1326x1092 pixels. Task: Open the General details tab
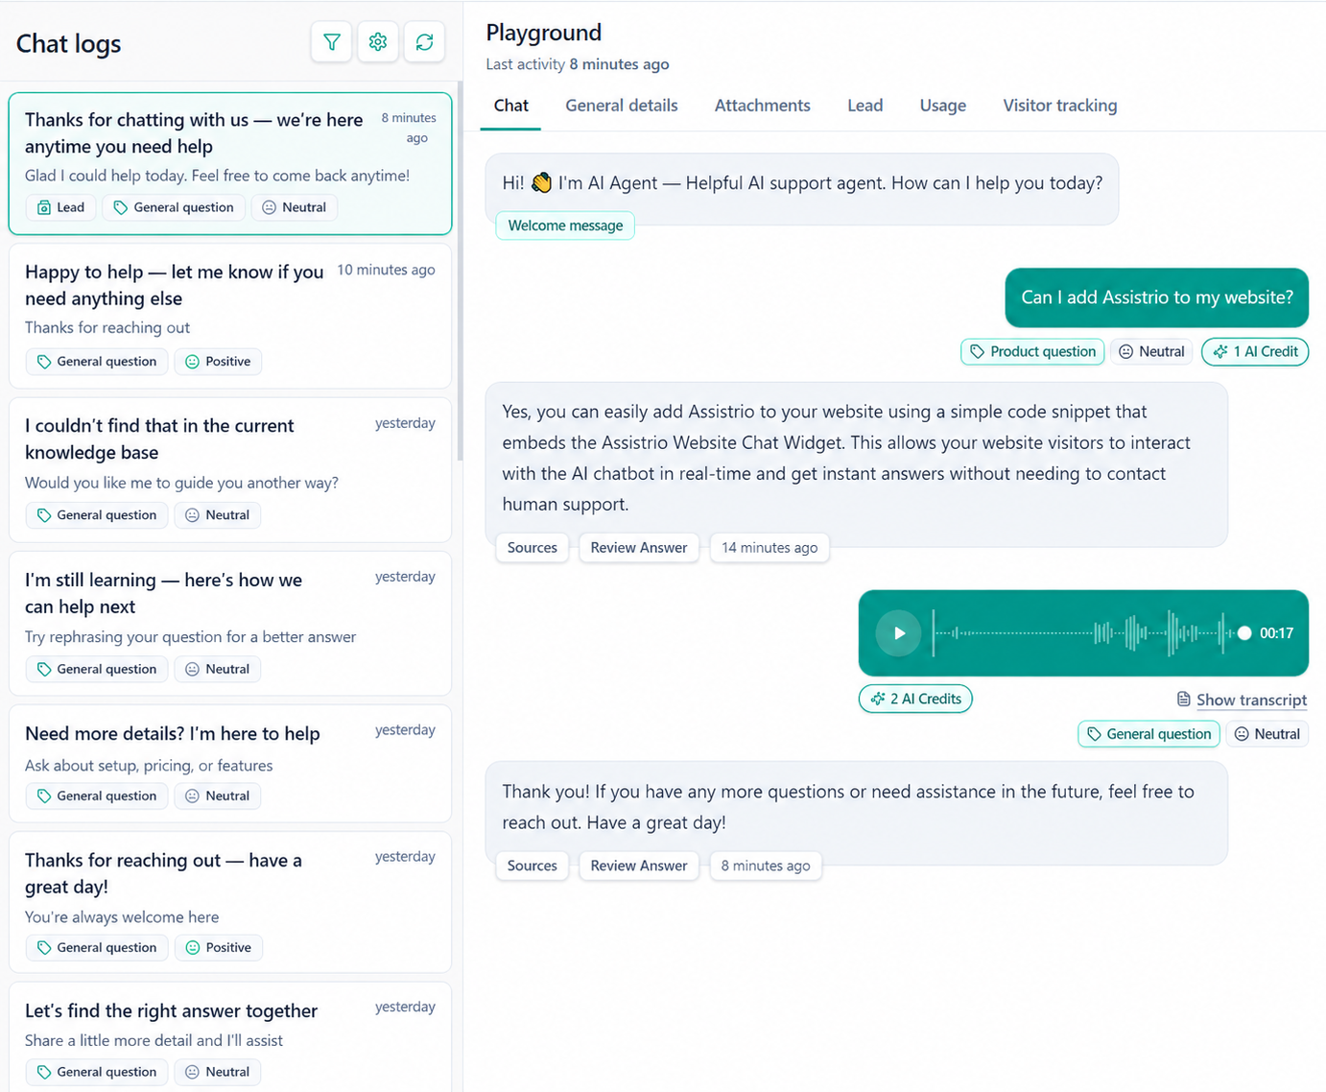pyautogui.click(x=622, y=106)
